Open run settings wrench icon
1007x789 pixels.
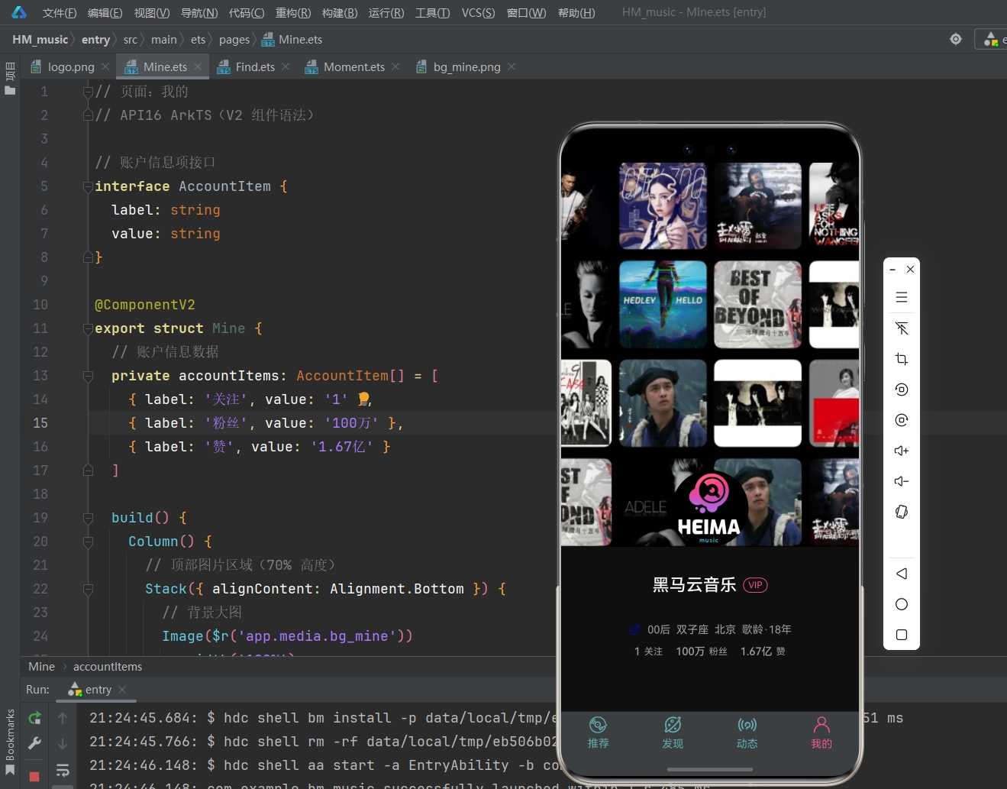35,743
